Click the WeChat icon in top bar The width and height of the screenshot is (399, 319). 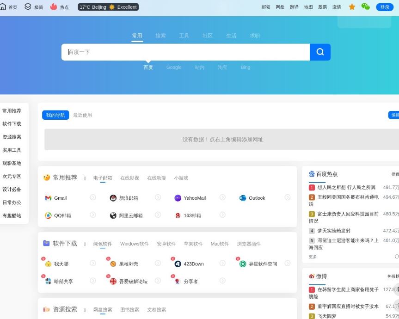point(365,7)
